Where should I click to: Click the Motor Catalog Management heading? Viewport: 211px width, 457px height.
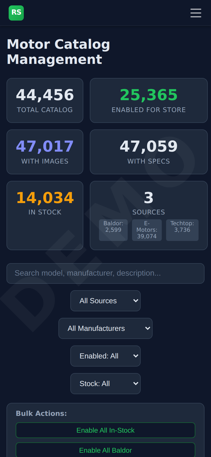(x=58, y=52)
